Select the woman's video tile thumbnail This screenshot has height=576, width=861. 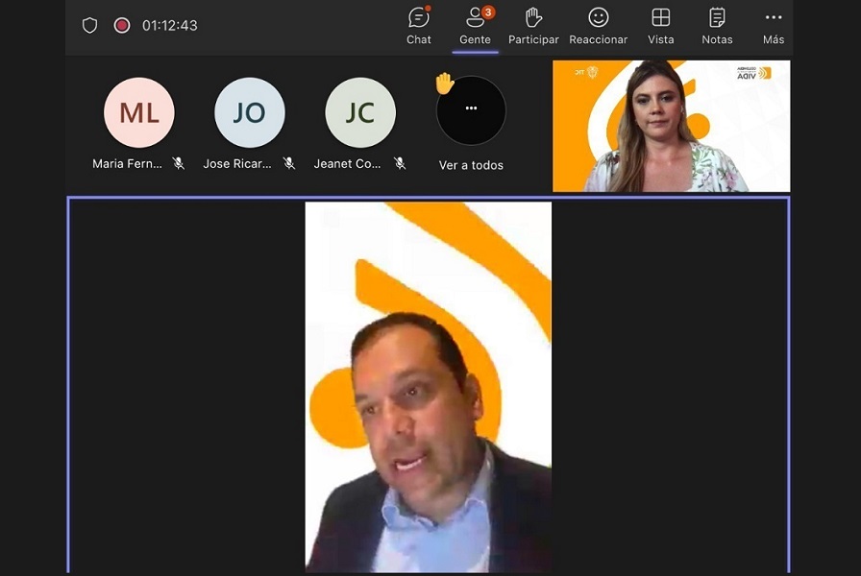(671, 126)
